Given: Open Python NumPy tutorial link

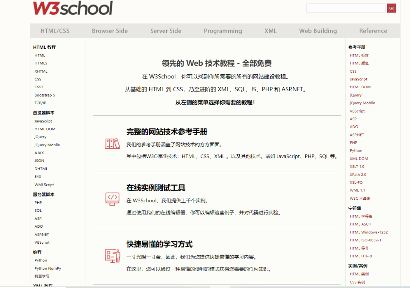Looking at the screenshot, I should click(x=48, y=268).
